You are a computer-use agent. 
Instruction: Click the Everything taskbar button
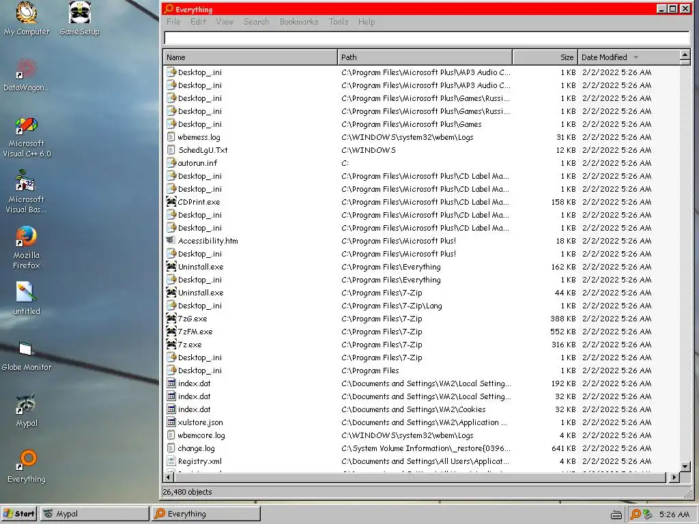pyautogui.click(x=206, y=514)
